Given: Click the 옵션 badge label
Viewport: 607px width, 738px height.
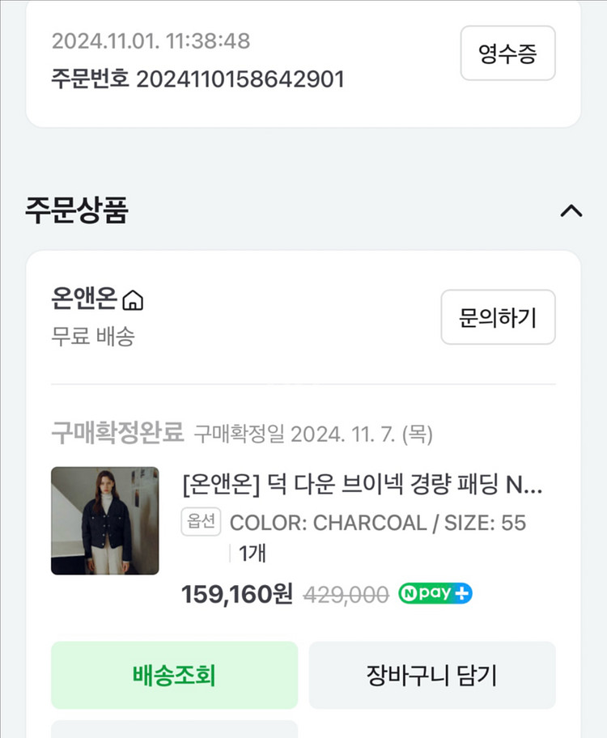Looking at the screenshot, I should tap(201, 523).
